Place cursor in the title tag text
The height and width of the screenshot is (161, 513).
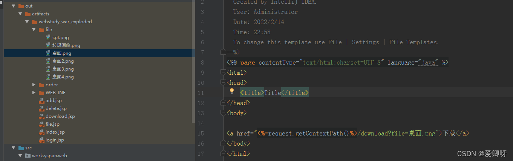[273, 93]
